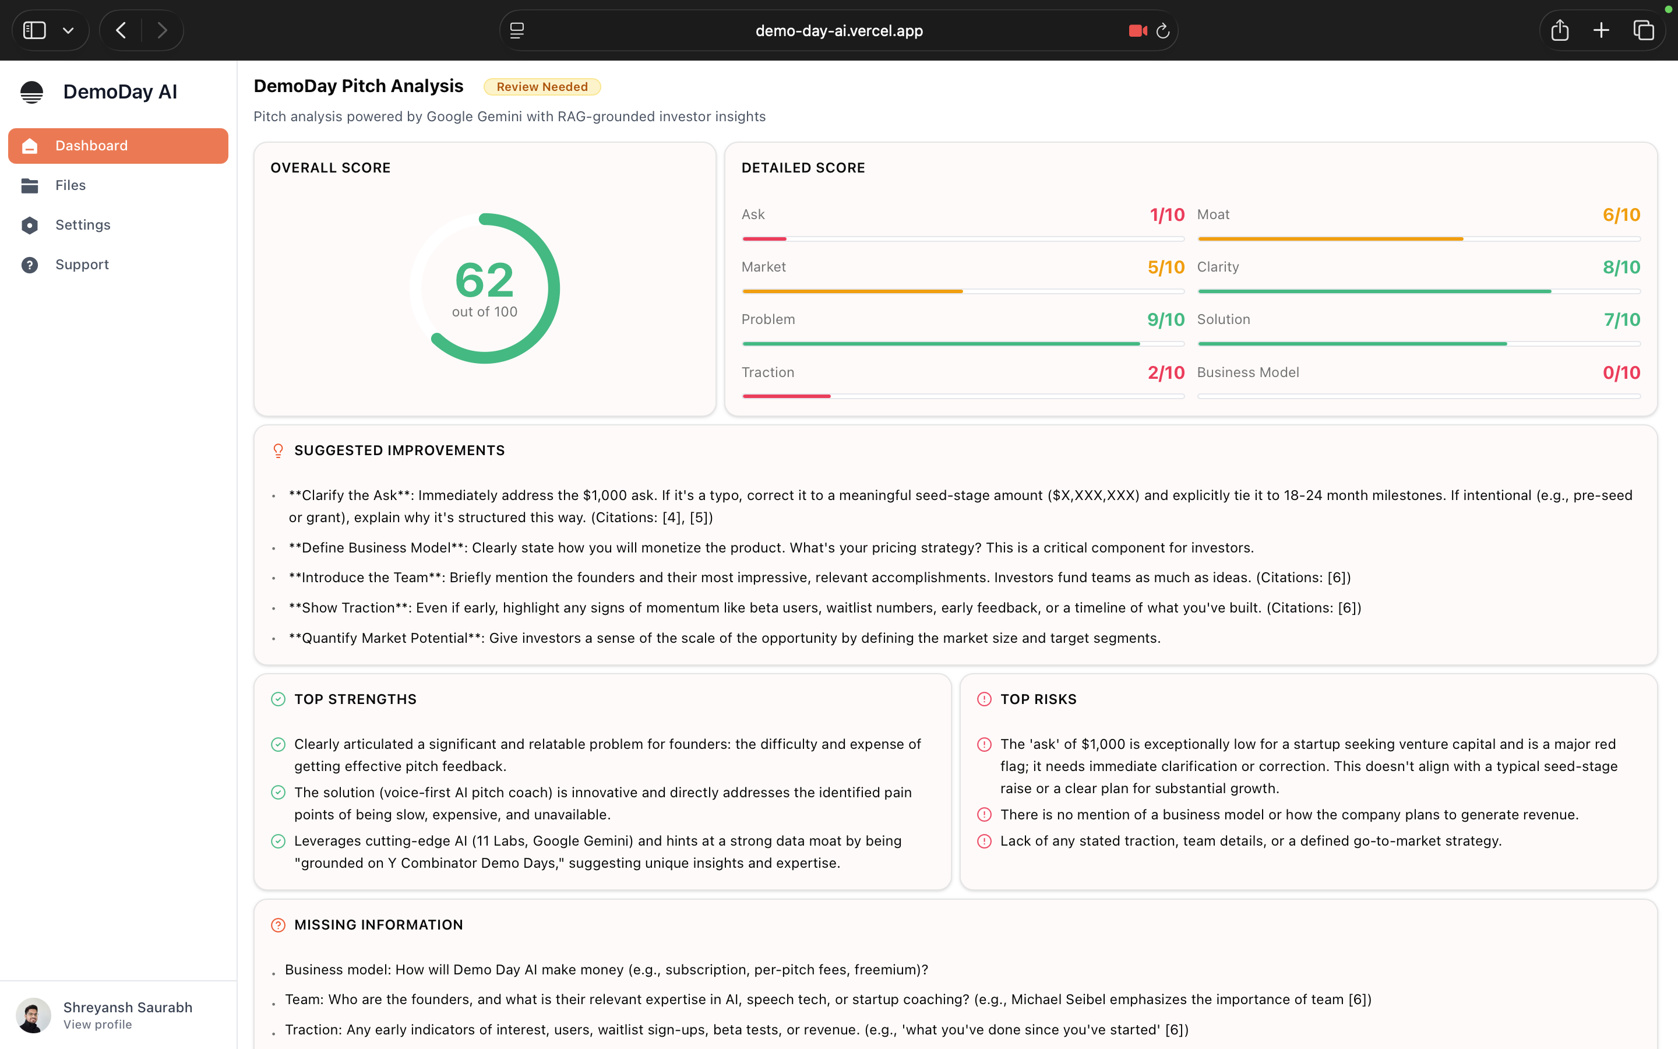This screenshot has height=1049, width=1678.
Task: Click the address bar URL field
Action: (x=838, y=30)
